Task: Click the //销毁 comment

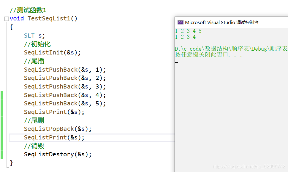Action: (x=34, y=146)
